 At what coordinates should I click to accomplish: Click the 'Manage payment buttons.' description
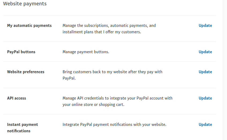pyautogui.click(x=86, y=52)
